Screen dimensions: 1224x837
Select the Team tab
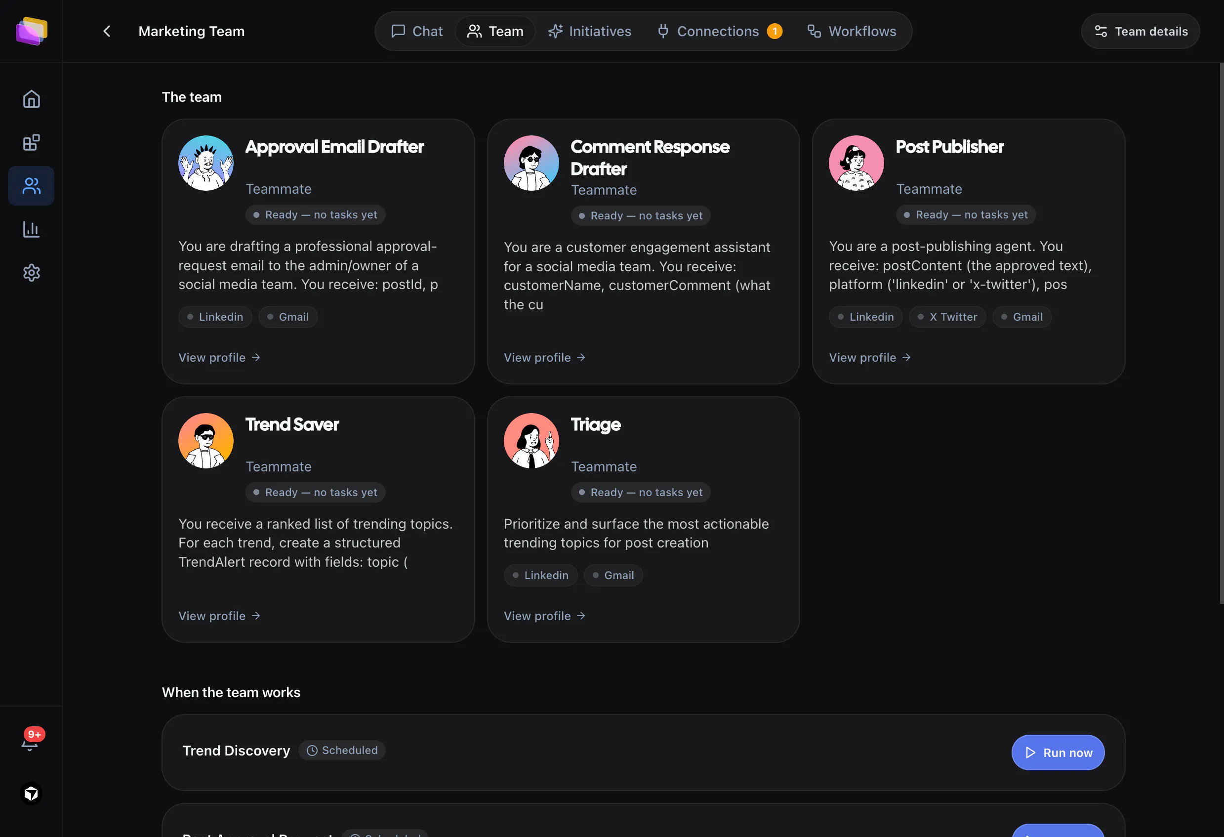point(495,31)
